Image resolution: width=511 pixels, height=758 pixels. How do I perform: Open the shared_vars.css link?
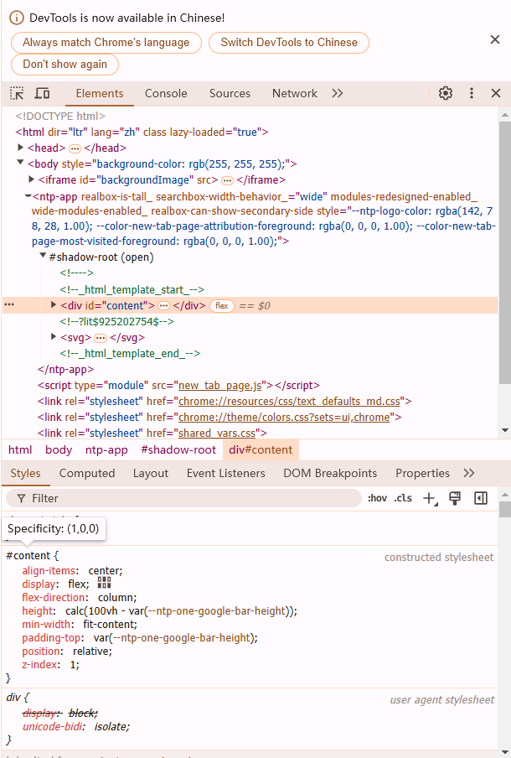217,434
